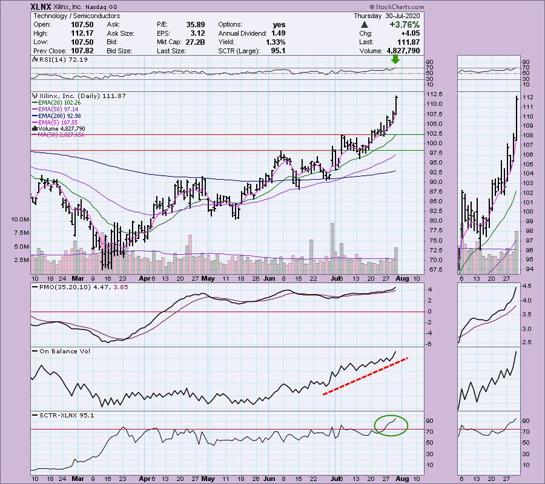Click the bar icon before Xilinx, Inc. (Daily)
The image size is (545, 484).
point(35,96)
